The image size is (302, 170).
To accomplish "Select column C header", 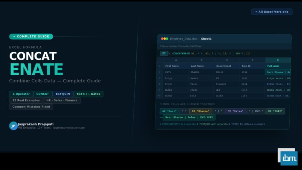I will [227, 60].
